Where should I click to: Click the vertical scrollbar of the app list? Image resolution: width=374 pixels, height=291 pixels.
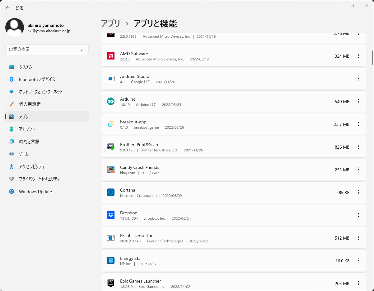tap(372, 58)
